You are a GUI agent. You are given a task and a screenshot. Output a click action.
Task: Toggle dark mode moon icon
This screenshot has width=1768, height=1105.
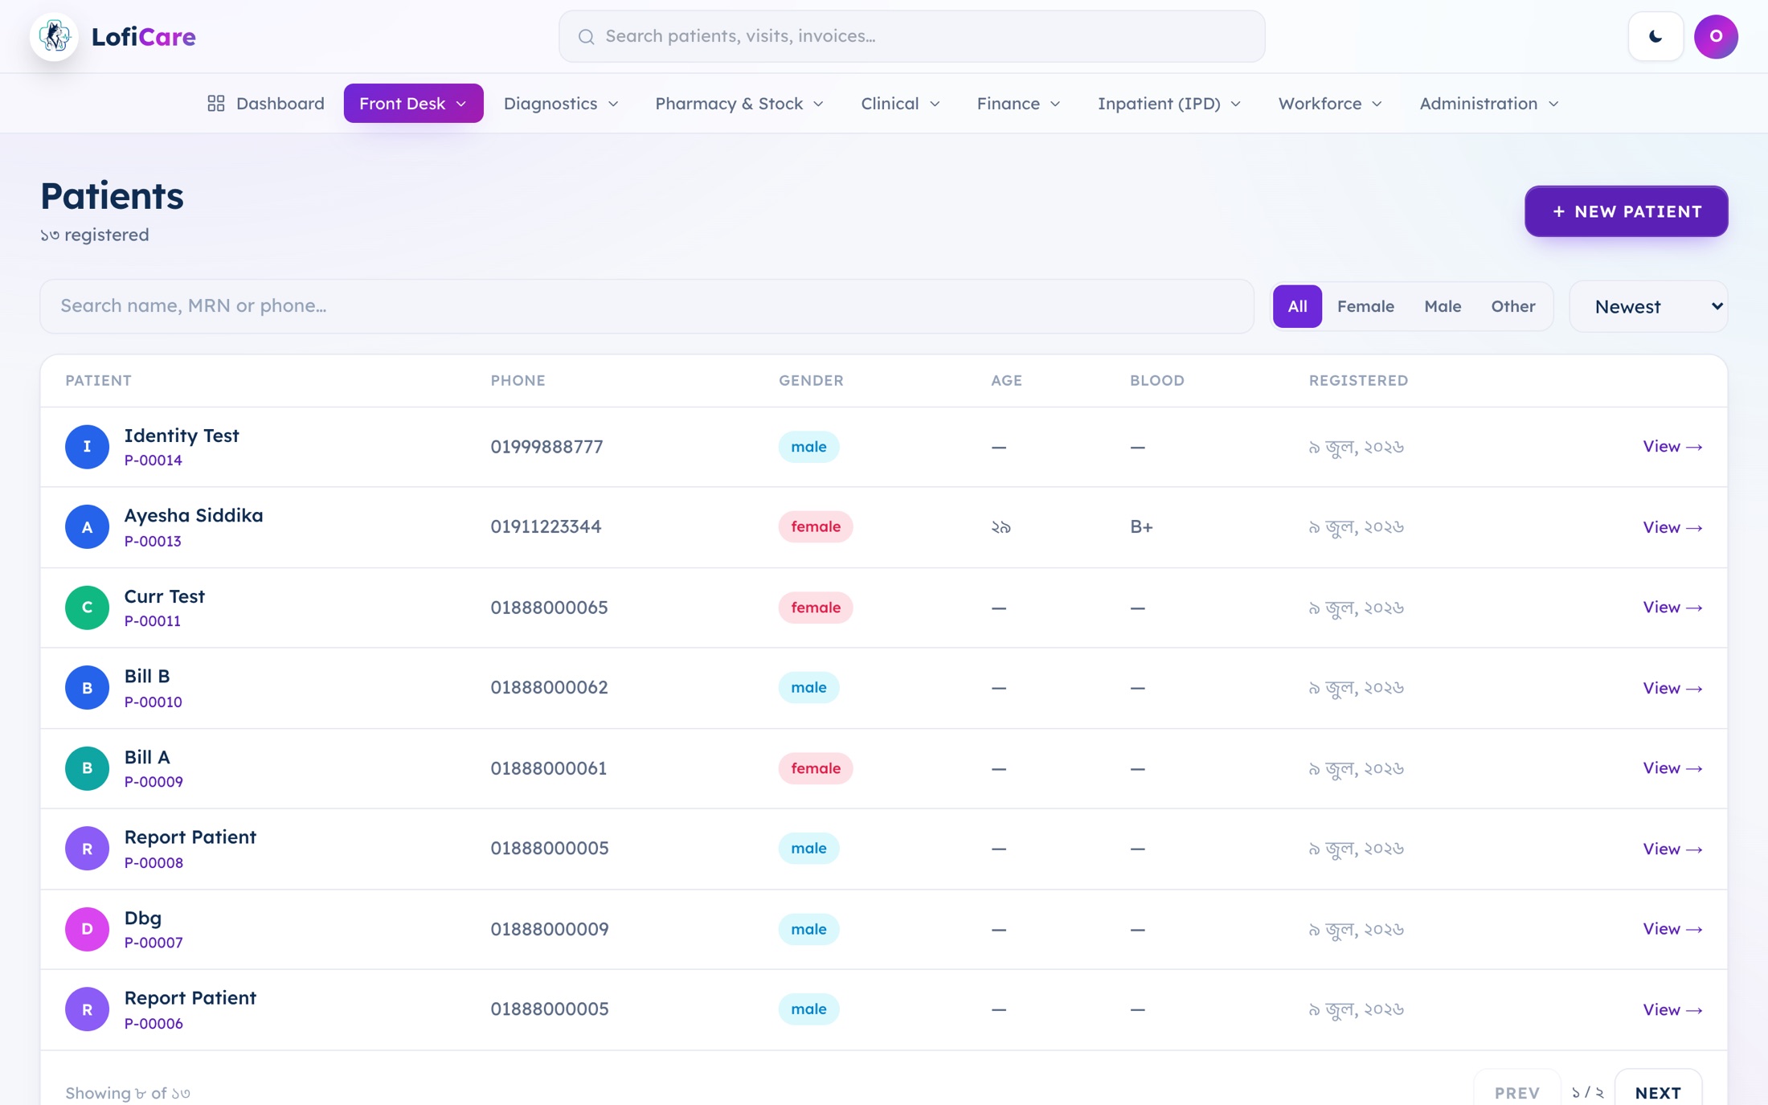pyautogui.click(x=1655, y=36)
